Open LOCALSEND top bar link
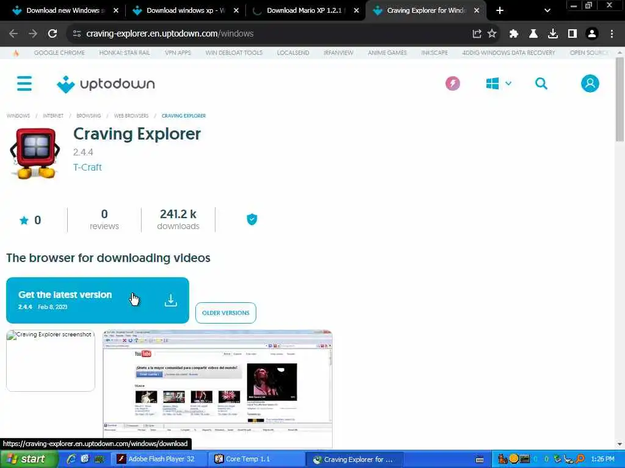 pos(293,53)
